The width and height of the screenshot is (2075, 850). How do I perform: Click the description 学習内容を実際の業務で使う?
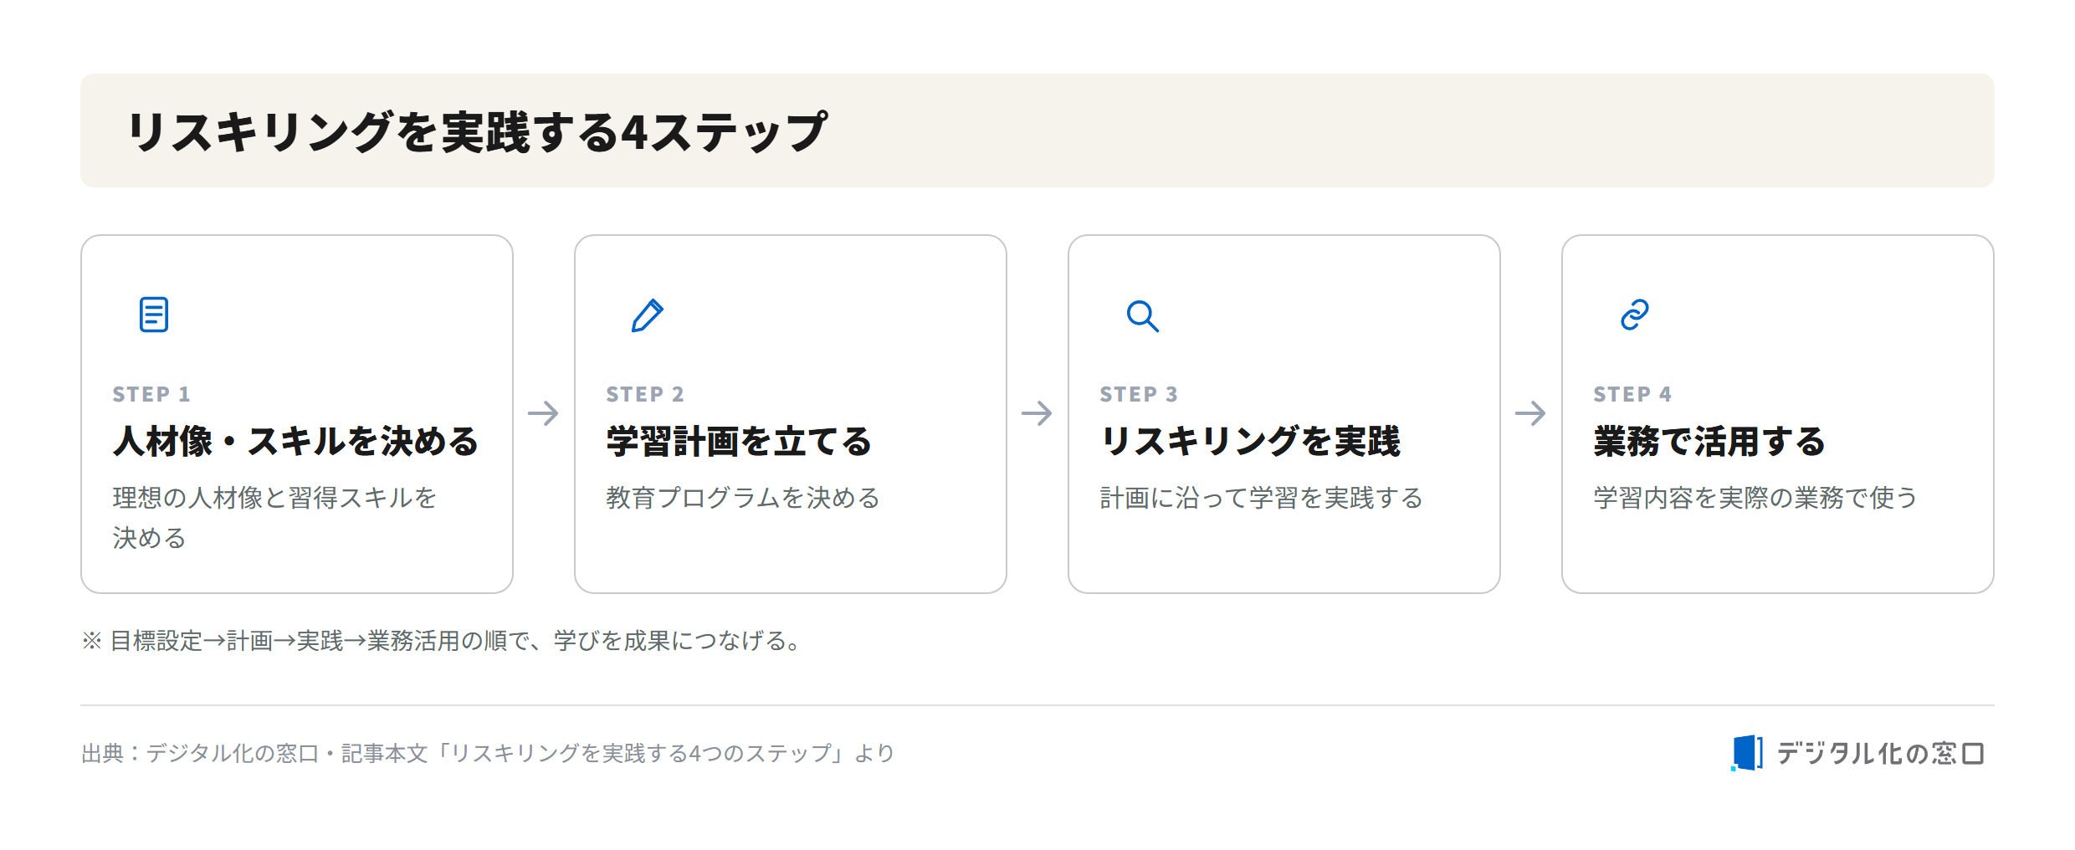pos(1755,498)
